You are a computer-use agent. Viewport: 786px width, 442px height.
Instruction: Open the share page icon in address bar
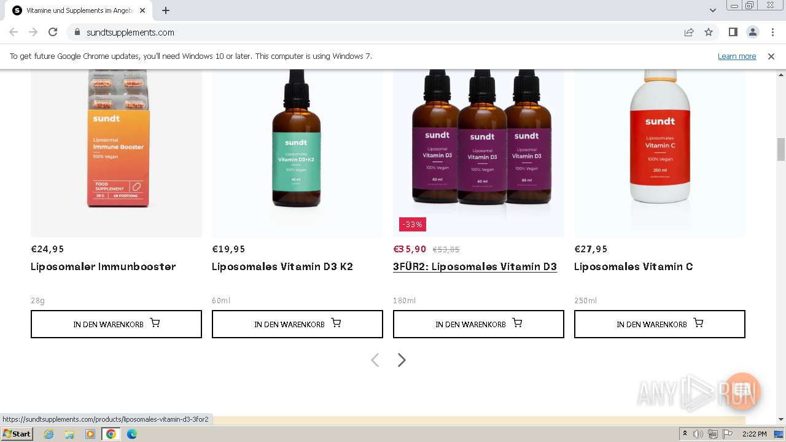[x=689, y=32]
